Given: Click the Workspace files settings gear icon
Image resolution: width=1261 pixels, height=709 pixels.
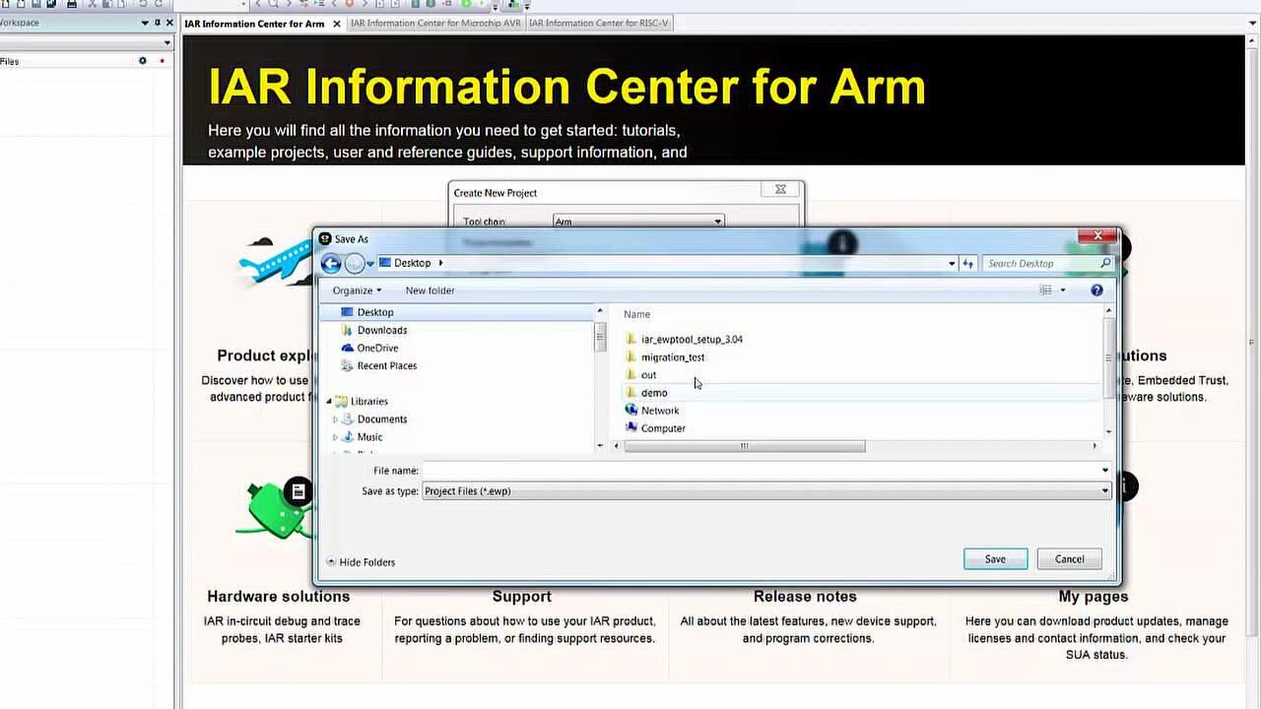Looking at the screenshot, I should click(x=142, y=61).
